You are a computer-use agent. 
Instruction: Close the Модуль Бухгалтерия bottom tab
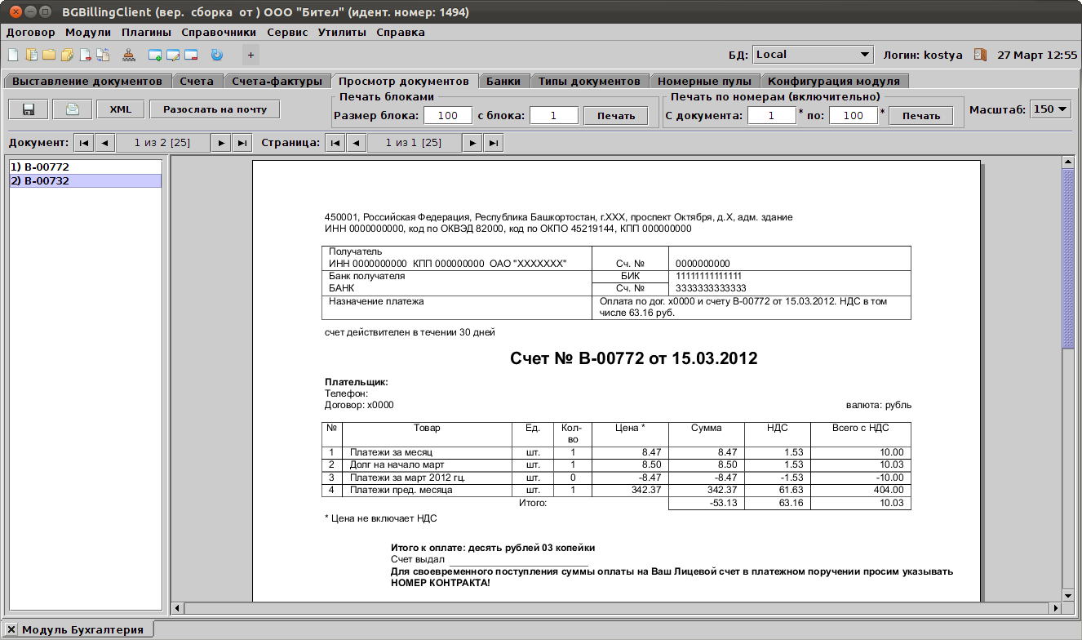click(x=11, y=629)
